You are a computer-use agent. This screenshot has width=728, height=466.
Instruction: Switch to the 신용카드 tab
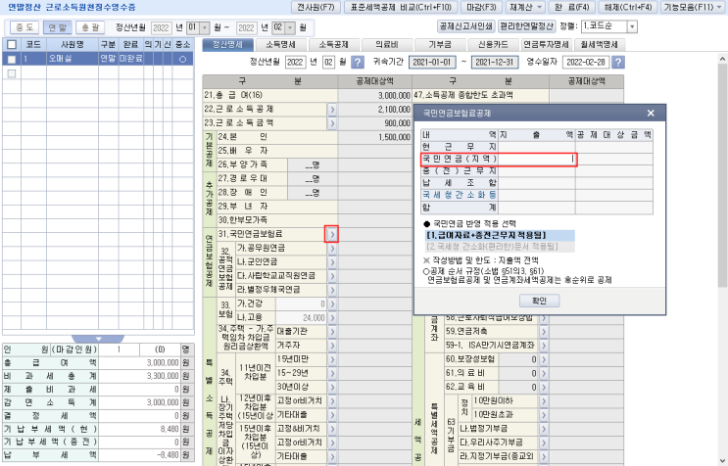pyautogui.click(x=493, y=45)
